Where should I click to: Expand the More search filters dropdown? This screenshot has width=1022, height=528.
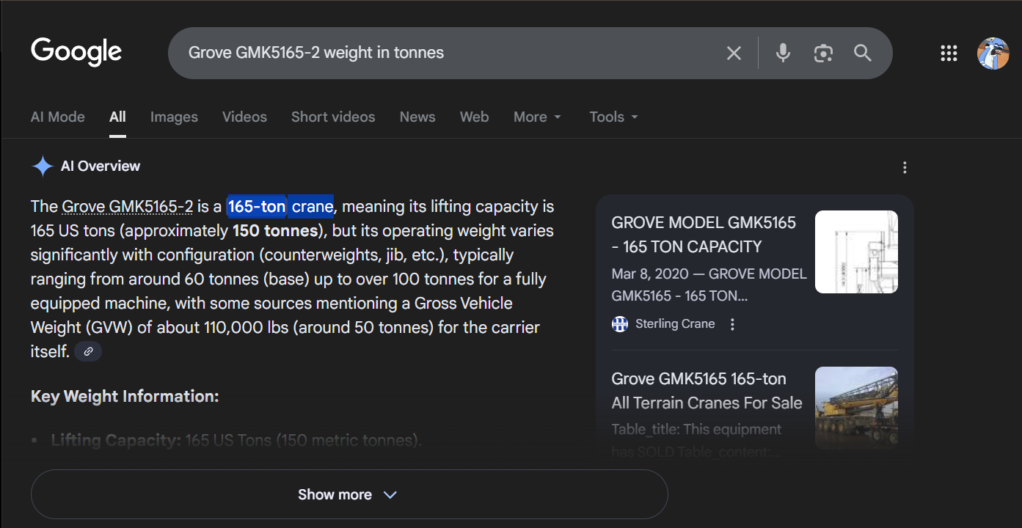[x=537, y=117]
